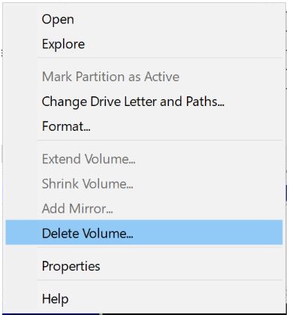
Task: Open Change Drive Letter and Paths…
Action: coord(144,101)
